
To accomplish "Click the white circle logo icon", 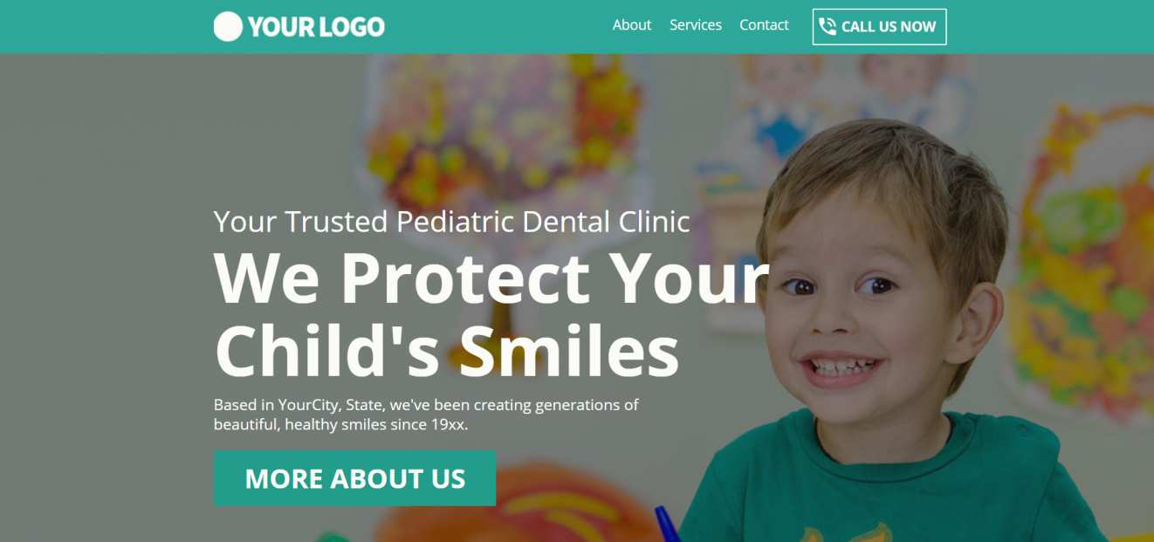I will tap(227, 26).
